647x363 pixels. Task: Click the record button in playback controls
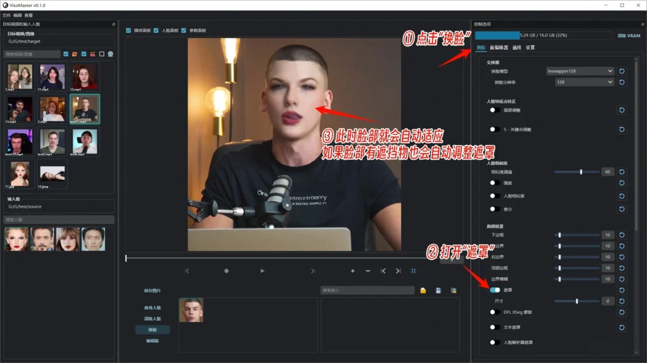(x=226, y=271)
